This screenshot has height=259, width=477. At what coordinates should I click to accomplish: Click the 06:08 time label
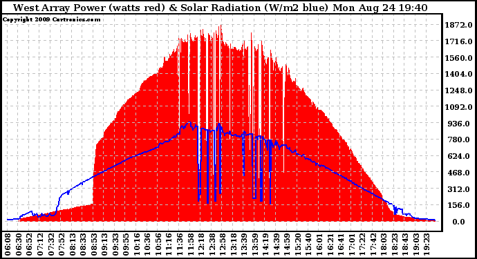click(8, 244)
